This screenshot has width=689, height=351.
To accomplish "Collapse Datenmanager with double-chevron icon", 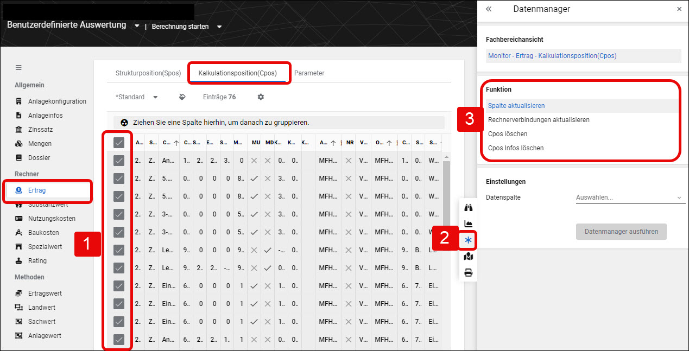I will 489,9.
